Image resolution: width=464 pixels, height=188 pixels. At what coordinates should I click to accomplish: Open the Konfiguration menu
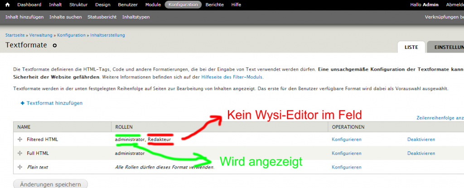[183, 5]
